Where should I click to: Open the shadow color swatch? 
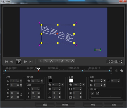point(50,80)
